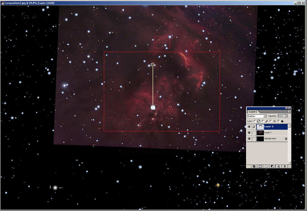The image size is (307, 211).
Task: Click the Opacity 100% input field
Action: tap(281, 116)
